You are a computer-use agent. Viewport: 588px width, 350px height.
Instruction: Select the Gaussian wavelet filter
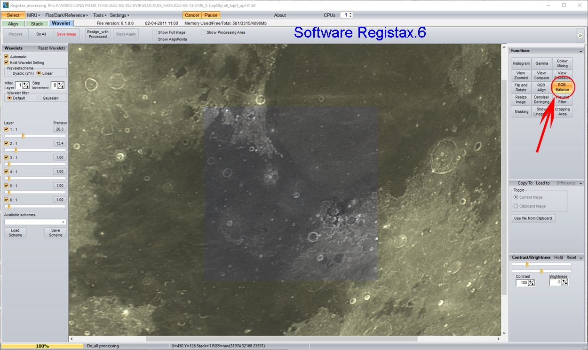coord(40,98)
